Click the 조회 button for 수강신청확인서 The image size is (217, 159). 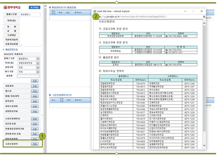(x=35, y=119)
